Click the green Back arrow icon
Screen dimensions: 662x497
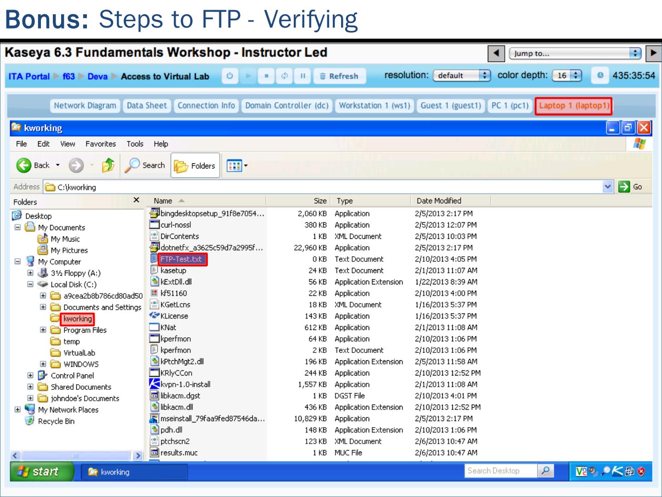[24, 165]
